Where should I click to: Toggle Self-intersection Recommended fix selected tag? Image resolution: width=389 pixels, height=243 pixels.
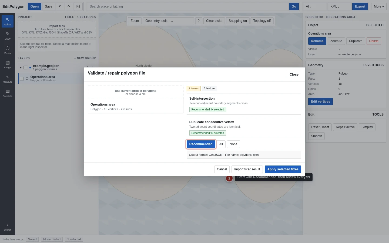(208, 109)
